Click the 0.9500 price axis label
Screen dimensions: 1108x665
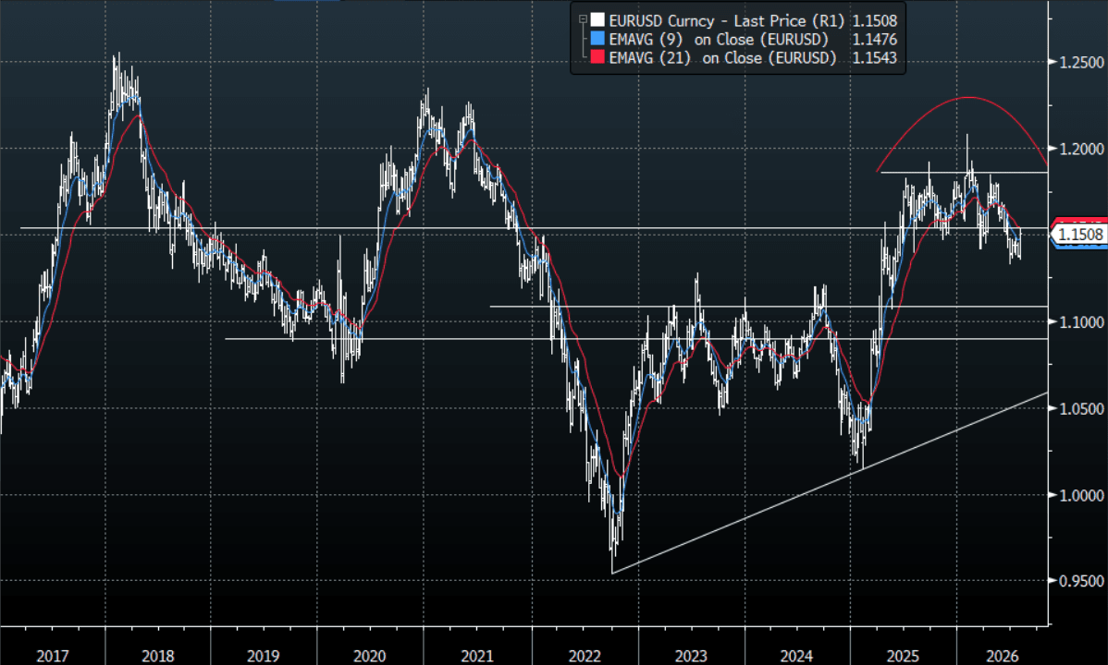click(x=1081, y=581)
